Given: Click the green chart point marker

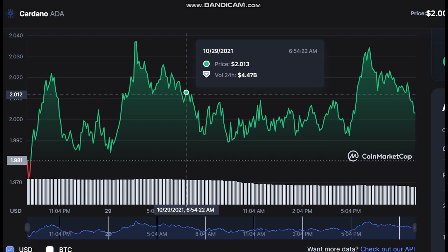Looking at the screenshot, I should (186, 92).
